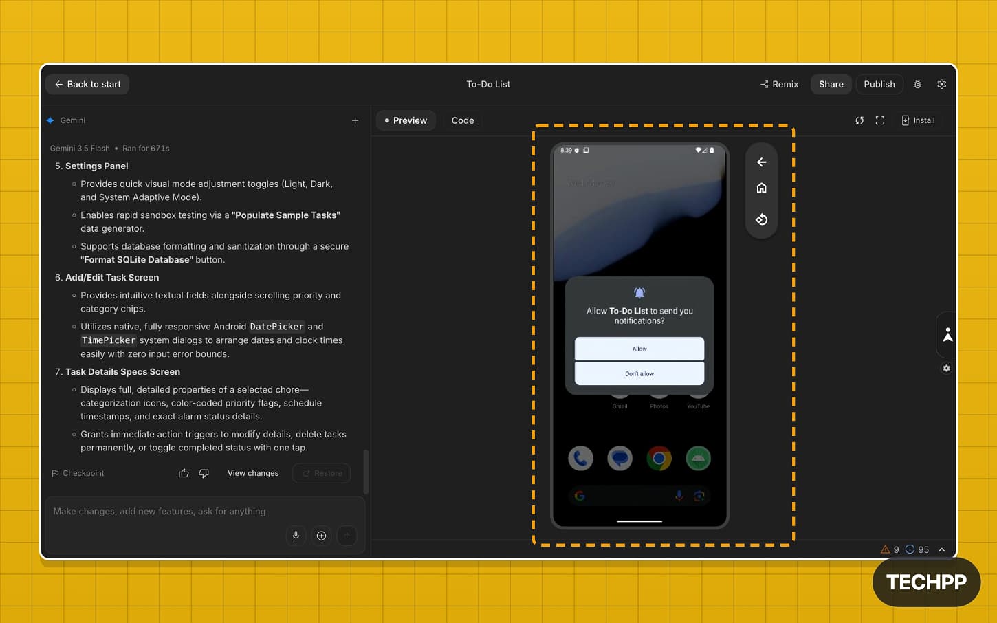The height and width of the screenshot is (623, 997).
Task: Click the 'DatePicker' code text
Action: tap(276, 327)
